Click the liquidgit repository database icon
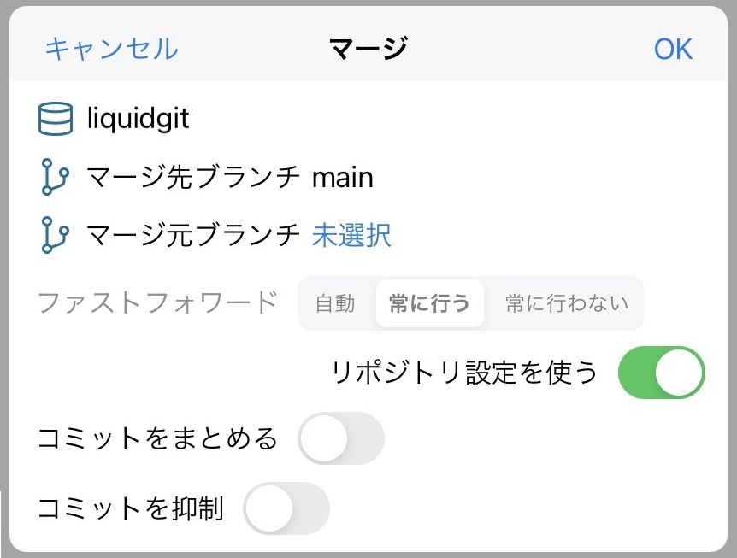The width and height of the screenshot is (737, 558). coord(56,118)
